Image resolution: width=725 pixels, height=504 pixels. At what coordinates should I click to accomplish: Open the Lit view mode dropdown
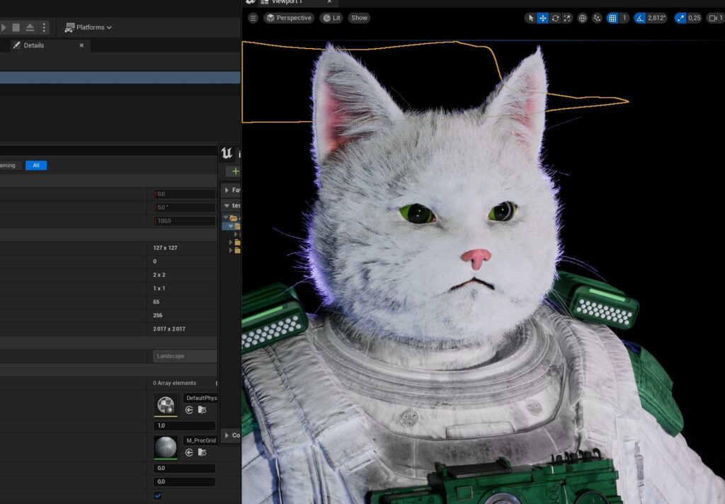331,18
